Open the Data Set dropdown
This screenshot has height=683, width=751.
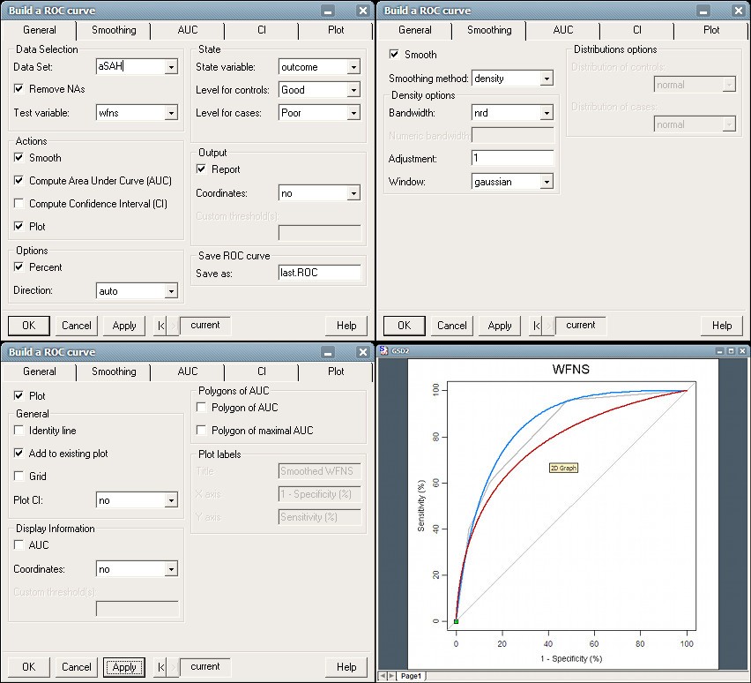click(170, 67)
